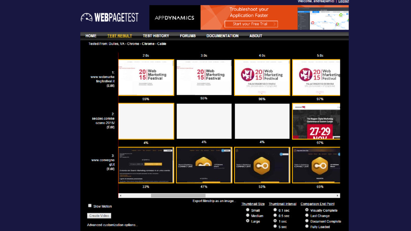This screenshot has width=411, height=231.
Task: Click webmarketingfestival thumbnail at 2.0s
Action: tap(146, 77)
